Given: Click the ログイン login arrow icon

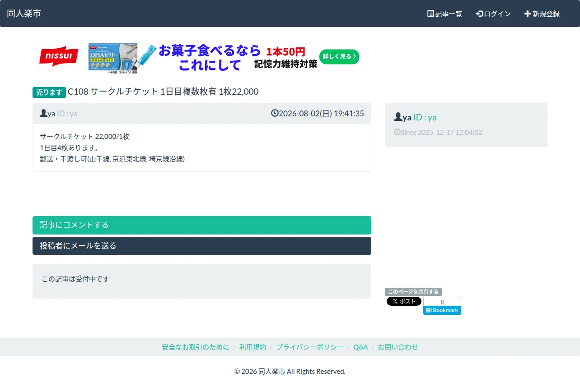Looking at the screenshot, I should coord(480,14).
